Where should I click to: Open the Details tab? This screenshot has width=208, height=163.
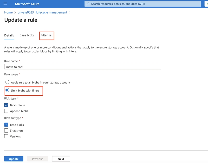coord(9,35)
